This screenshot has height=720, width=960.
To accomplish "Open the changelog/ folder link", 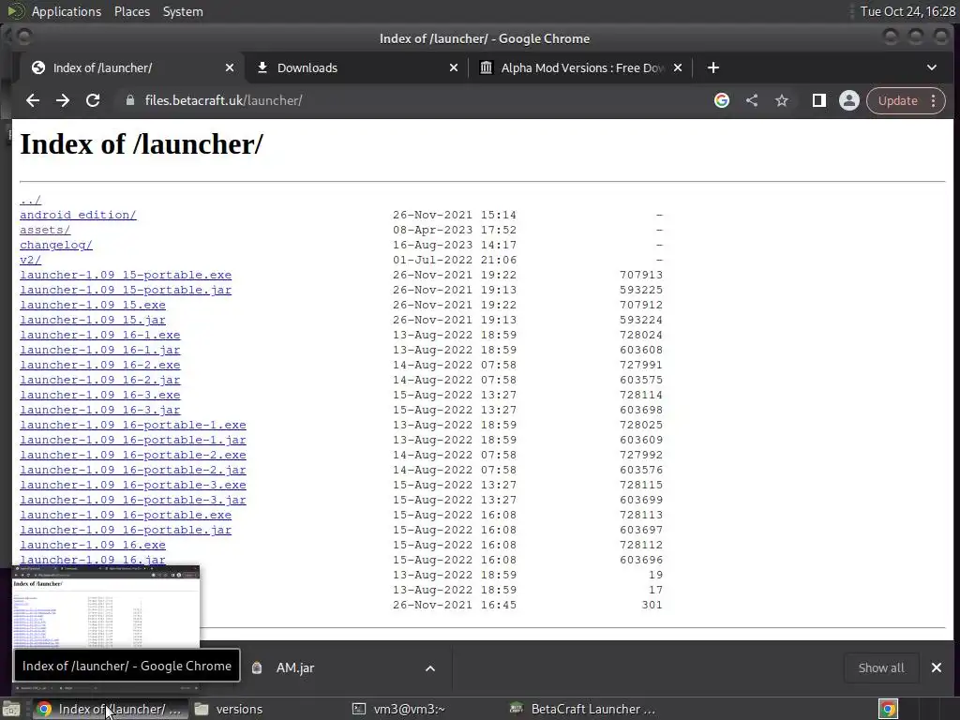I will tap(55, 245).
